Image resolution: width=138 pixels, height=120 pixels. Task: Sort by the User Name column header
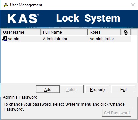point(21,32)
